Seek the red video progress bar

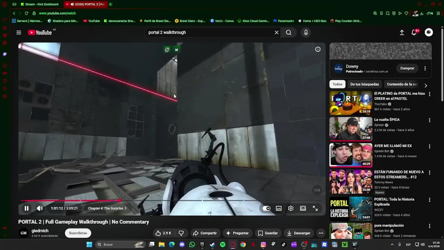click(x=172, y=200)
